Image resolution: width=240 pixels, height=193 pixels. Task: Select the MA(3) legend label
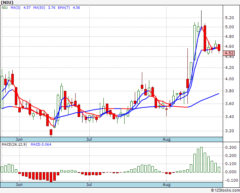point(16,8)
